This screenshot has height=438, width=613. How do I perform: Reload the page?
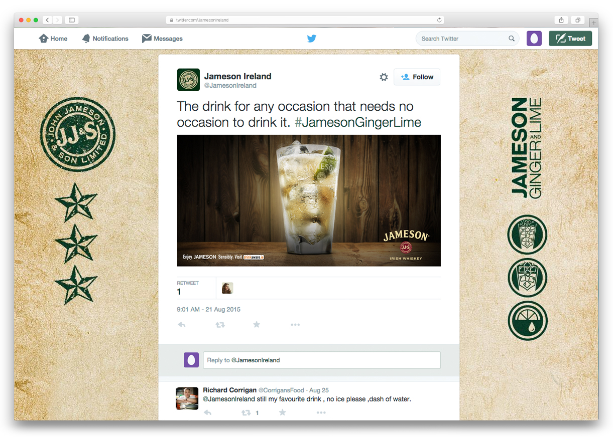pos(439,20)
